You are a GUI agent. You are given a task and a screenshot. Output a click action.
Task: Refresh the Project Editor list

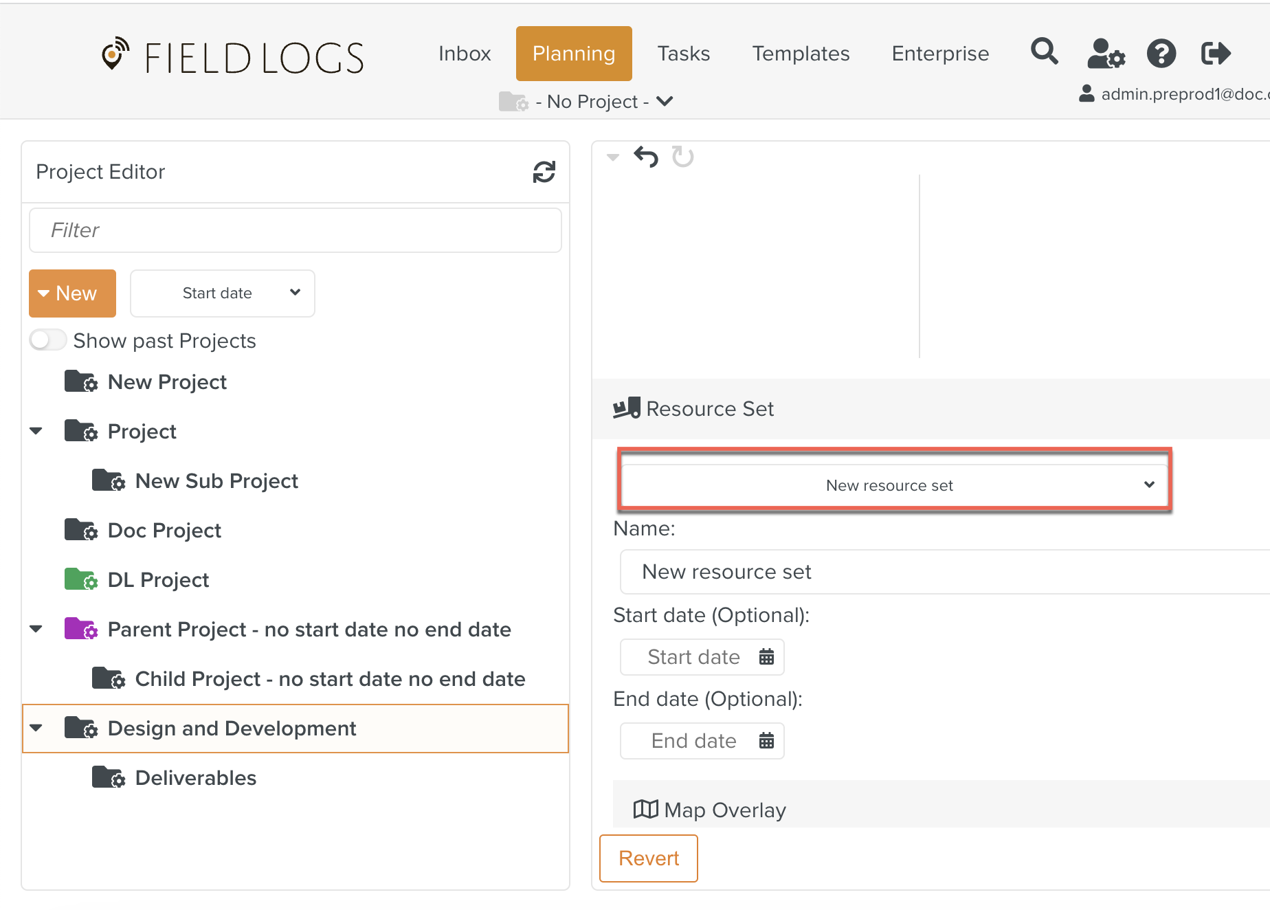(x=544, y=172)
